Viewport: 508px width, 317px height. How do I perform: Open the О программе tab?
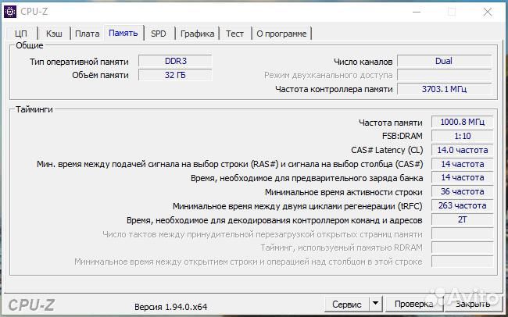click(281, 34)
